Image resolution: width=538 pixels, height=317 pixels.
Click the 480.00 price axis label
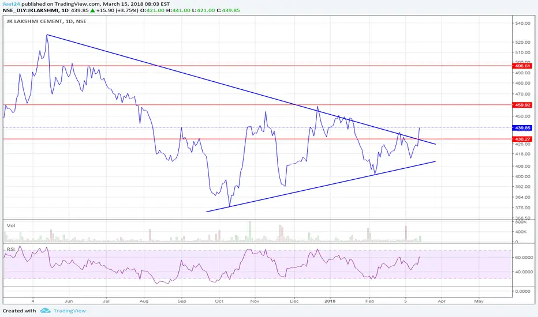point(523,83)
